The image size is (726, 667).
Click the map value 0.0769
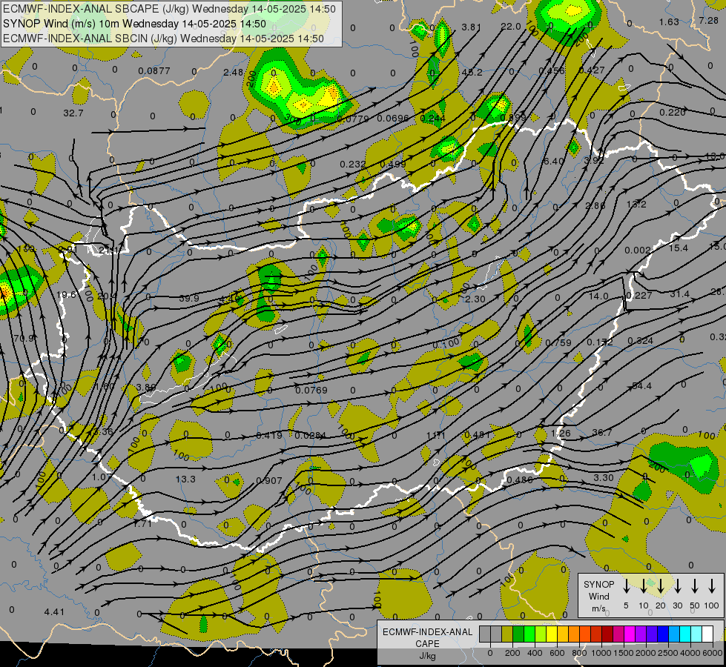[311, 391]
